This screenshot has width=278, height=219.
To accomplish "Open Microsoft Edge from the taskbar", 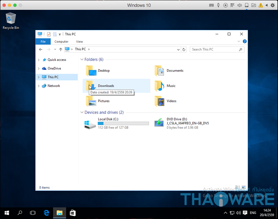I will click(x=46, y=213).
